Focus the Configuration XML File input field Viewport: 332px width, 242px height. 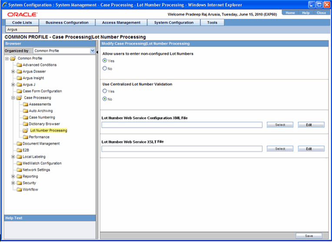point(182,125)
